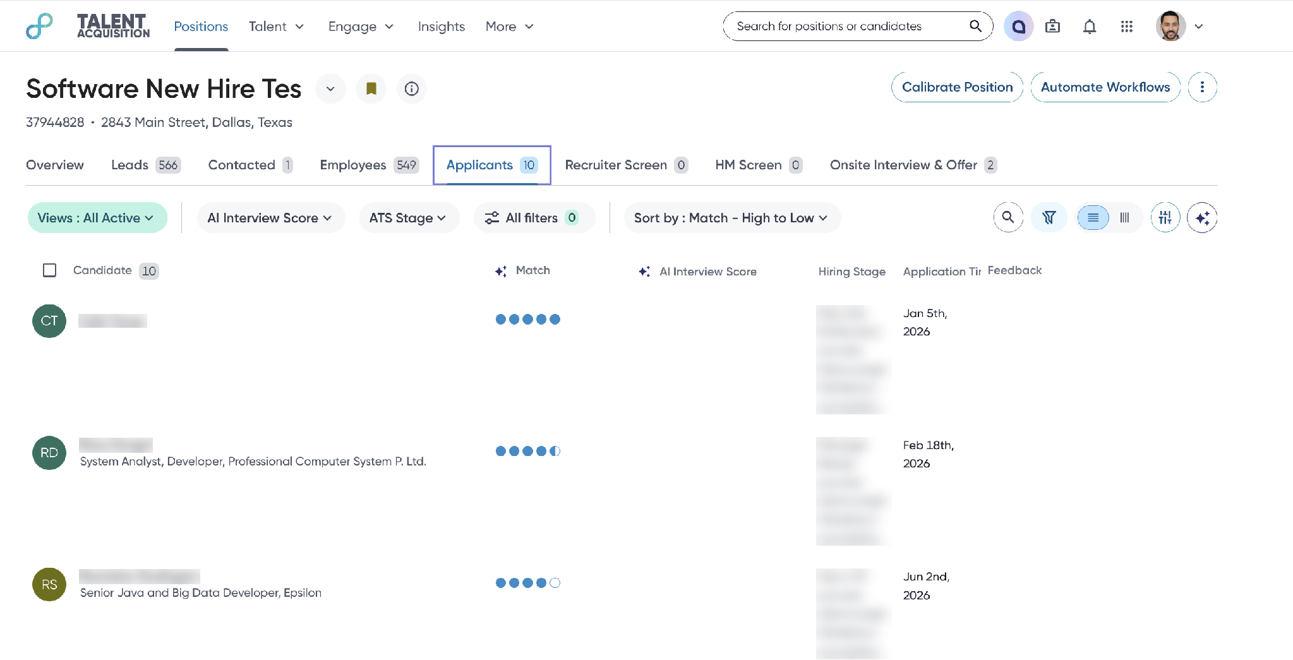Switch to the Leads tab
1293x660 pixels.
click(146, 165)
